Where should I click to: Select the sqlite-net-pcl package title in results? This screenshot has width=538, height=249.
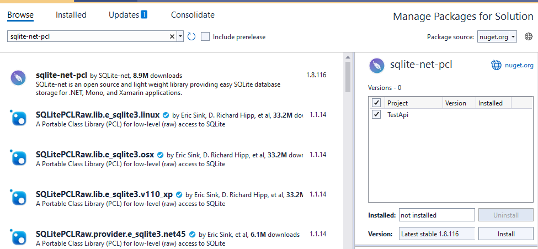(61, 75)
